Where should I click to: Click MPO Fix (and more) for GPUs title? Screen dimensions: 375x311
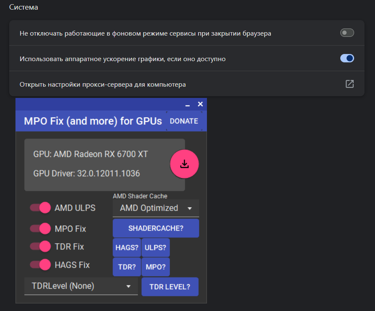coord(93,121)
